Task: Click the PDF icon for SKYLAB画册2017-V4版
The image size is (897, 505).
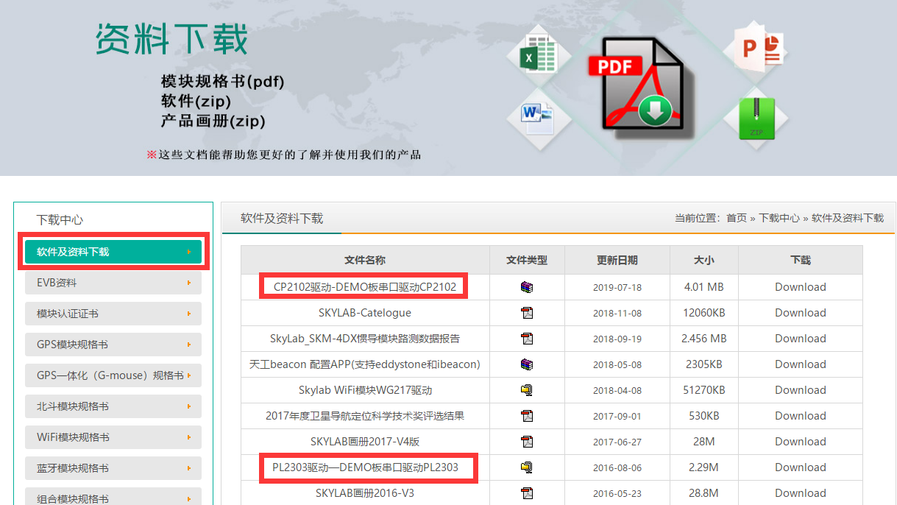Action: coord(527,441)
